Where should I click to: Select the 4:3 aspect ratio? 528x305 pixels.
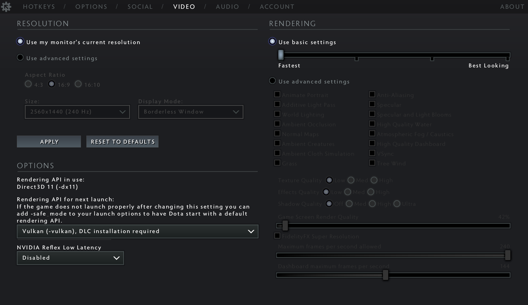tap(28, 84)
